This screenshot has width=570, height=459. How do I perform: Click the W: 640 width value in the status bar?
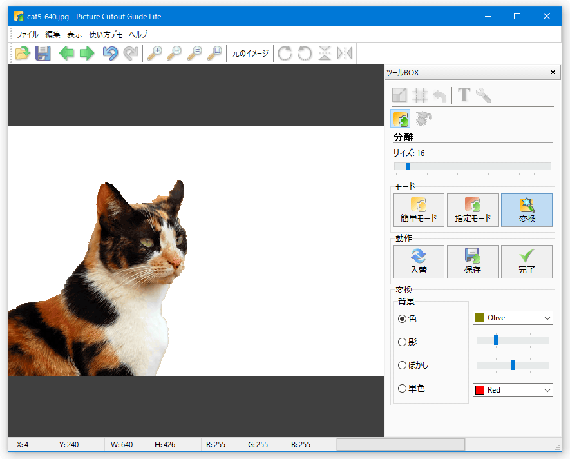point(122,444)
